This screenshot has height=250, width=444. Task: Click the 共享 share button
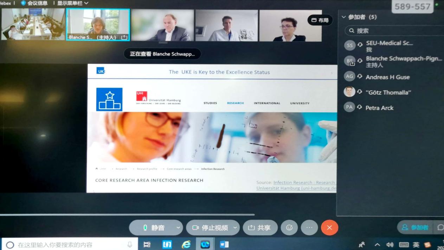(259, 228)
